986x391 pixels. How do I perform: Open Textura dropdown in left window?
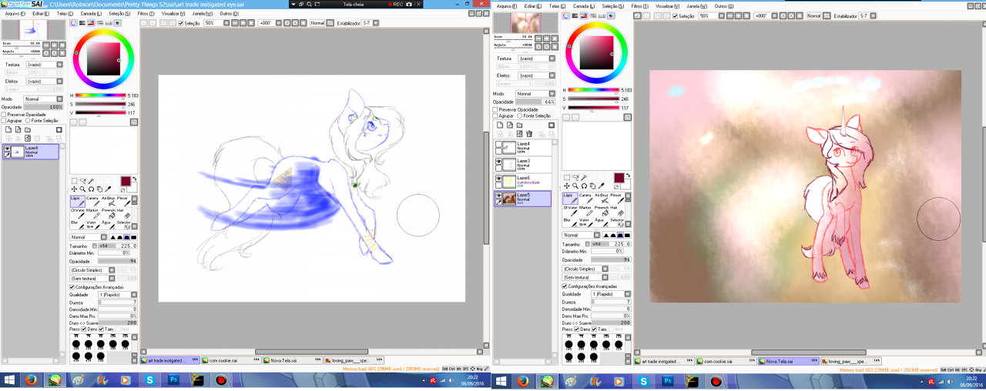[x=45, y=65]
